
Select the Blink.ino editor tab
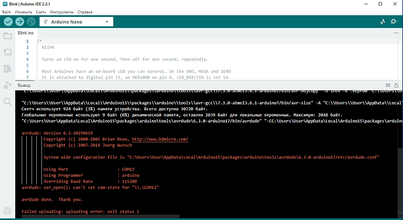click(26, 33)
